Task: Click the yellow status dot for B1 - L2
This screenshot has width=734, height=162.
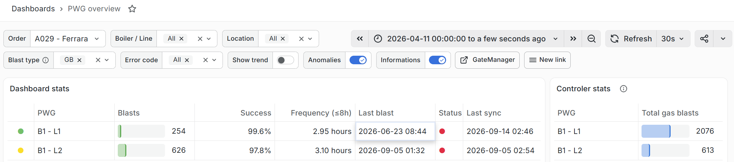Action: pyautogui.click(x=21, y=150)
